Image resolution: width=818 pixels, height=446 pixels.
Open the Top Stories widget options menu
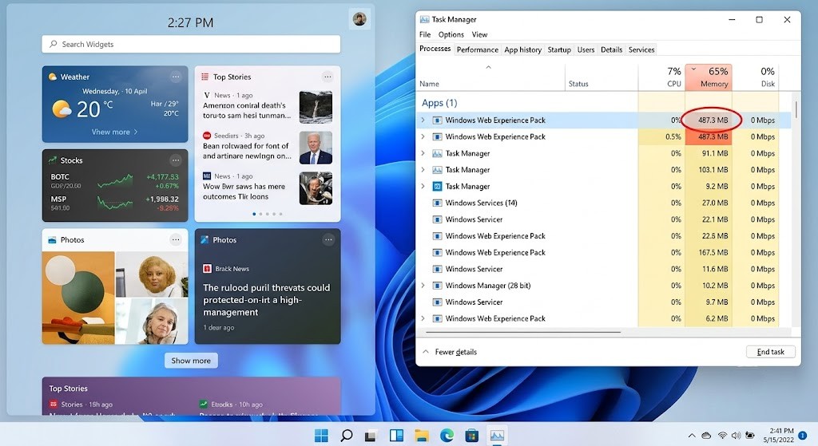tap(328, 77)
